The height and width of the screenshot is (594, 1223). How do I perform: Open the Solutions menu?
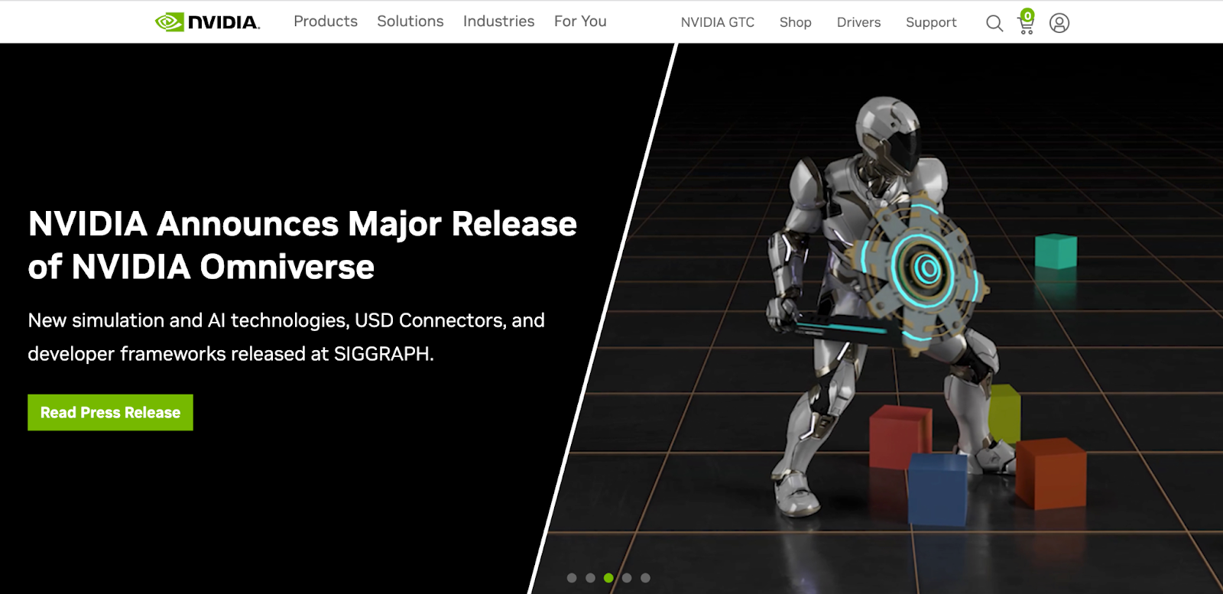point(410,21)
